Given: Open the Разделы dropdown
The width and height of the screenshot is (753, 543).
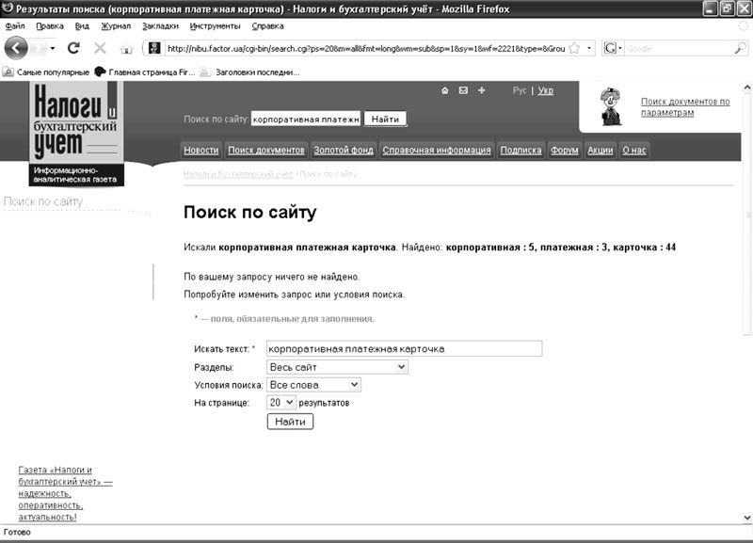Looking at the screenshot, I should click(x=336, y=367).
